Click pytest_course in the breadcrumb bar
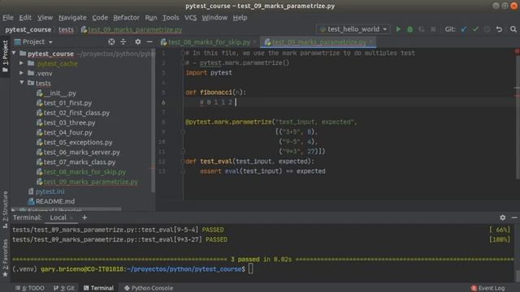The width and height of the screenshot is (520, 292). (x=28, y=29)
